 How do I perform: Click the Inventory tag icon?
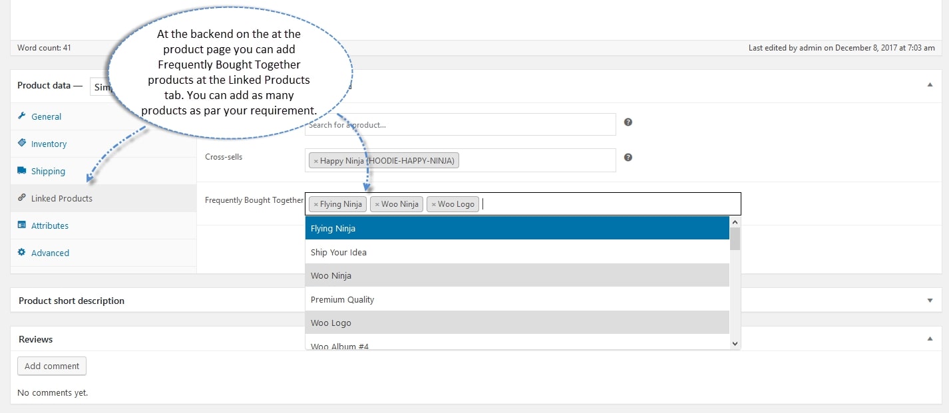22,144
